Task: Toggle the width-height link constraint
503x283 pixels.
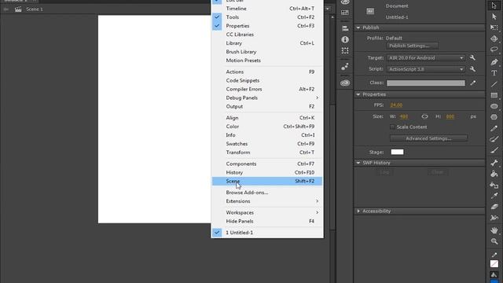Action: (424, 116)
